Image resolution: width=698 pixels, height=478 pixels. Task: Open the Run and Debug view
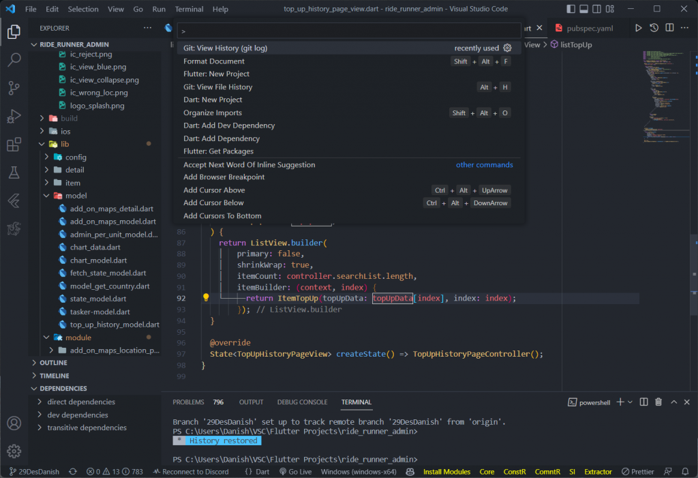point(14,117)
